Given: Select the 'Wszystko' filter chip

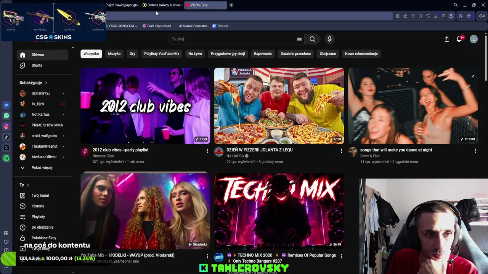Looking at the screenshot, I should [91, 54].
